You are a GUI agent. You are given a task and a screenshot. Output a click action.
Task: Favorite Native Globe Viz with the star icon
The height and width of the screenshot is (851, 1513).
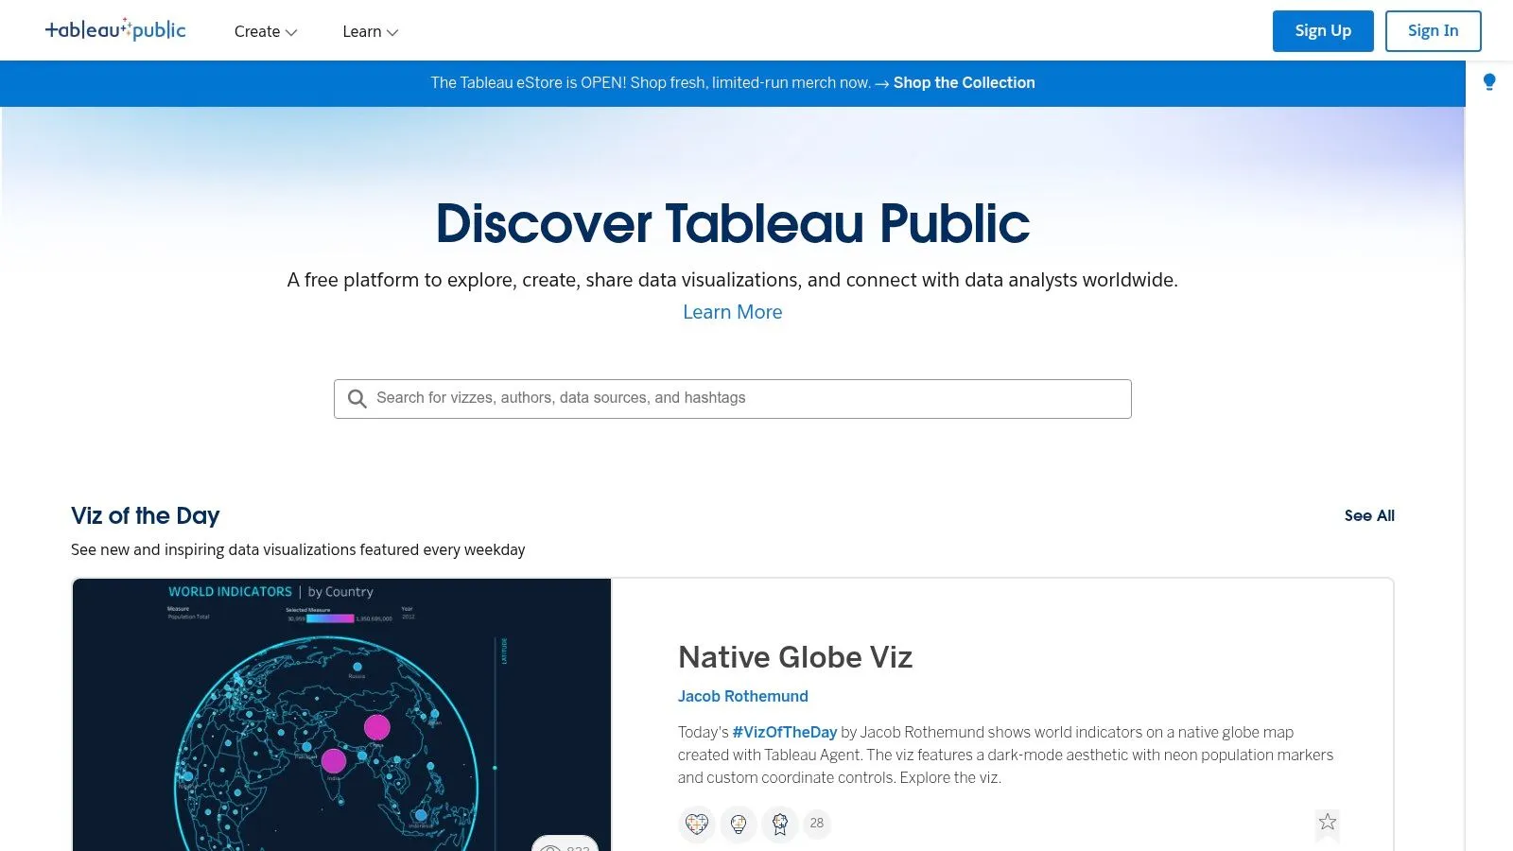[1328, 822]
